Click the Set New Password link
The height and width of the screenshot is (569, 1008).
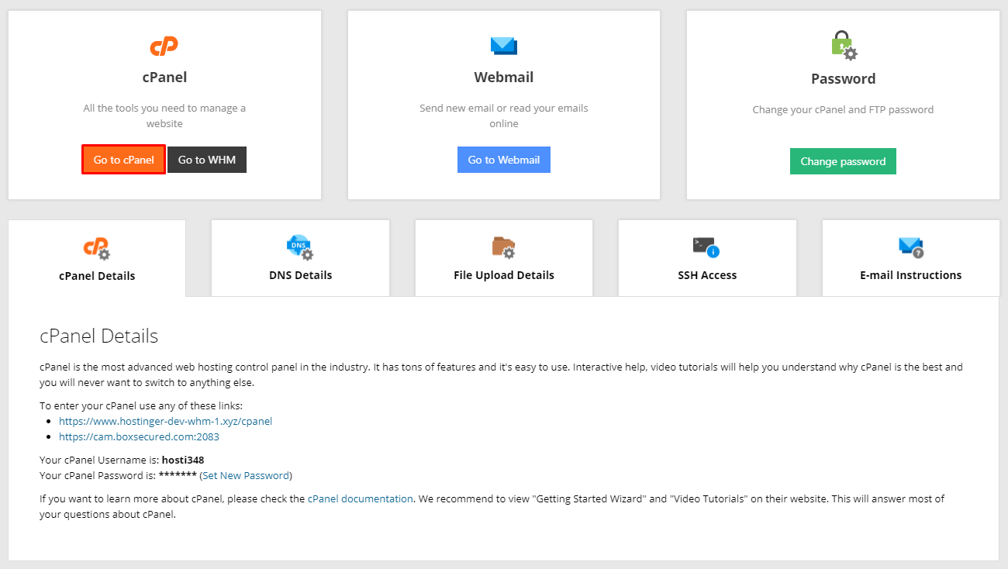(x=245, y=475)
